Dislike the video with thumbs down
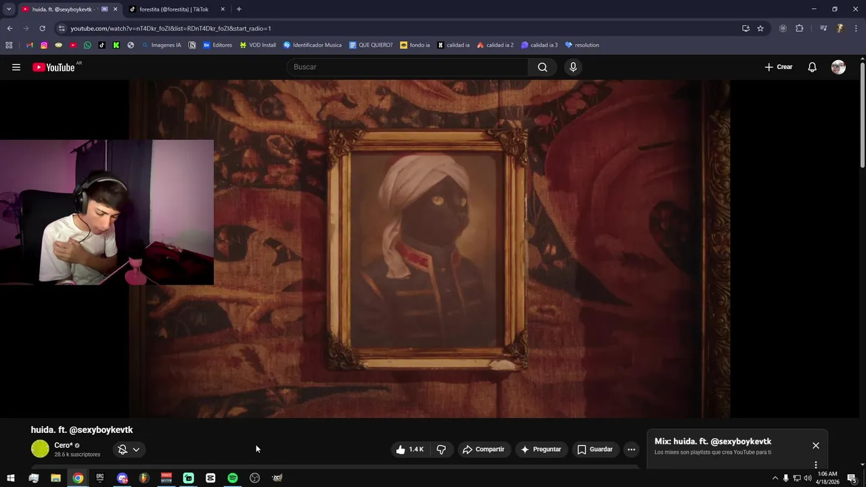866x487 pixels. pos(441,449)
